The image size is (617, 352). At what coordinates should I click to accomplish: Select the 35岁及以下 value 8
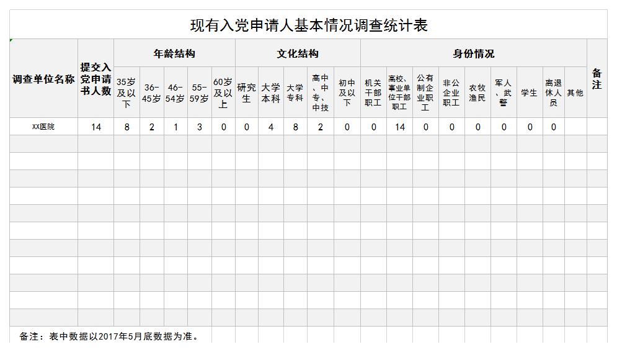pyautogui.click(x=127, y=127)
